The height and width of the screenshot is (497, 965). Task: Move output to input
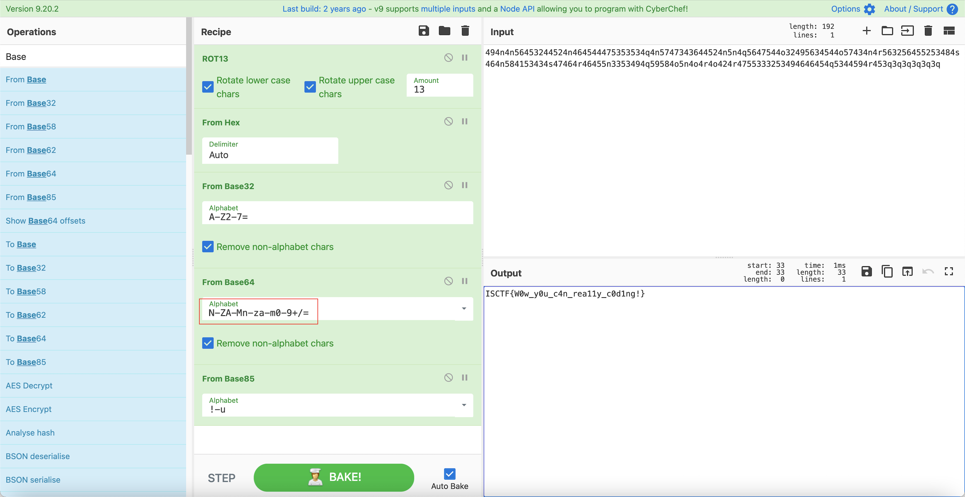tap(907, 271)
